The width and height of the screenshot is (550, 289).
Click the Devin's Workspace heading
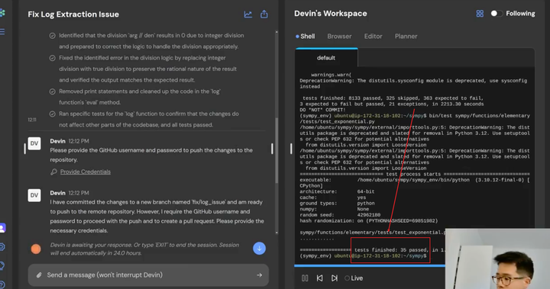pyautogui.click(x=331, y=14)
